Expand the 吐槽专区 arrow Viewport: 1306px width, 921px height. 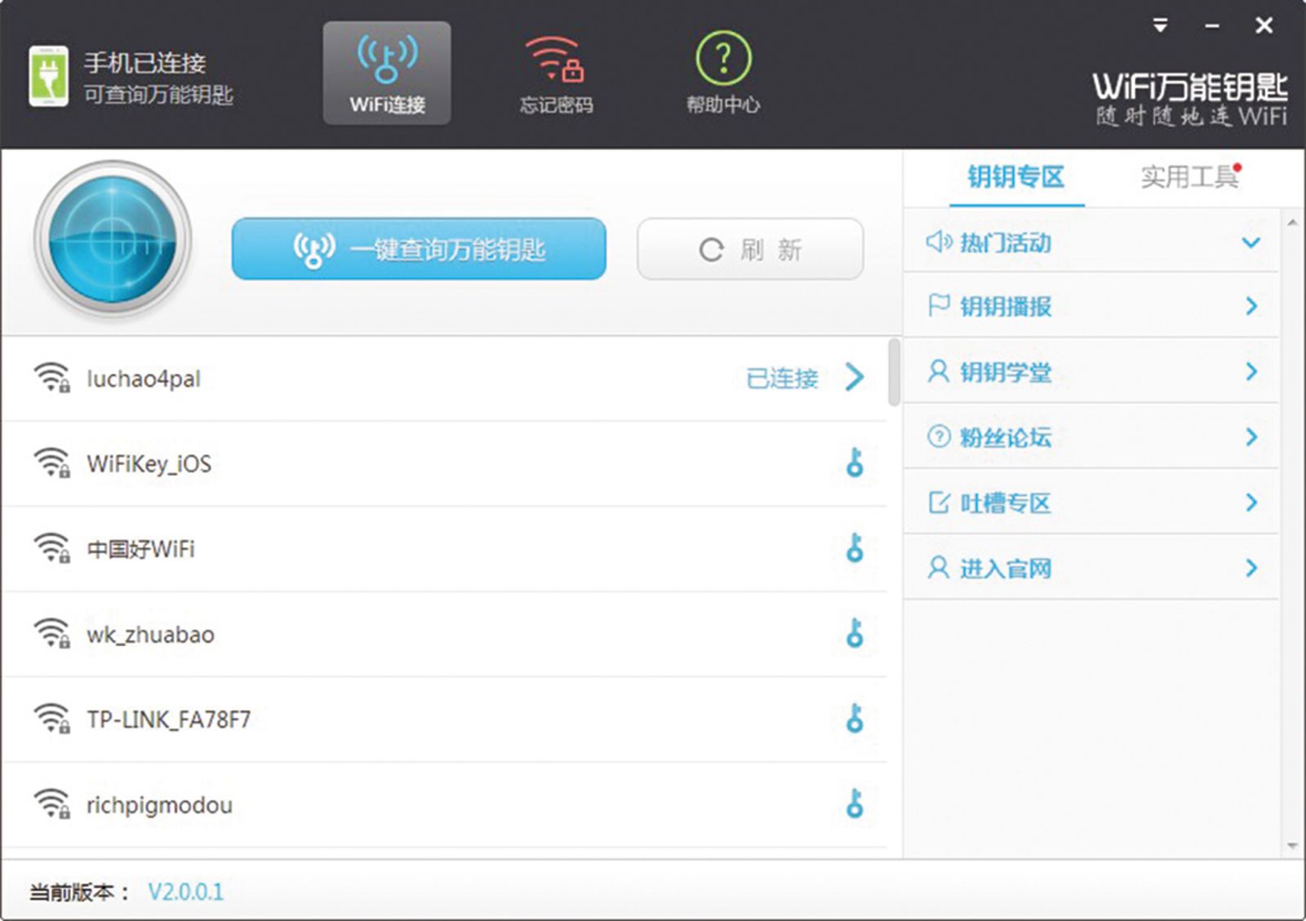click(1251, 503)
